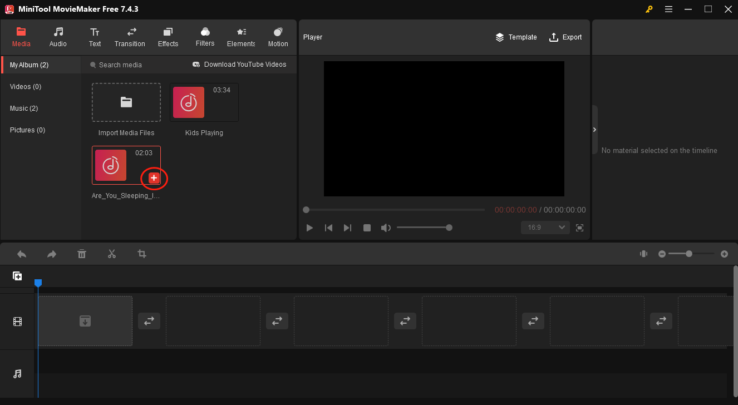Click the video track icon
This screenshot has height=405, width=738.
click(x=17, y=322)
